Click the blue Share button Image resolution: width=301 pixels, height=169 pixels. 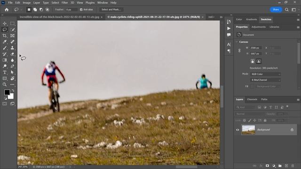[x=276, y=9]
